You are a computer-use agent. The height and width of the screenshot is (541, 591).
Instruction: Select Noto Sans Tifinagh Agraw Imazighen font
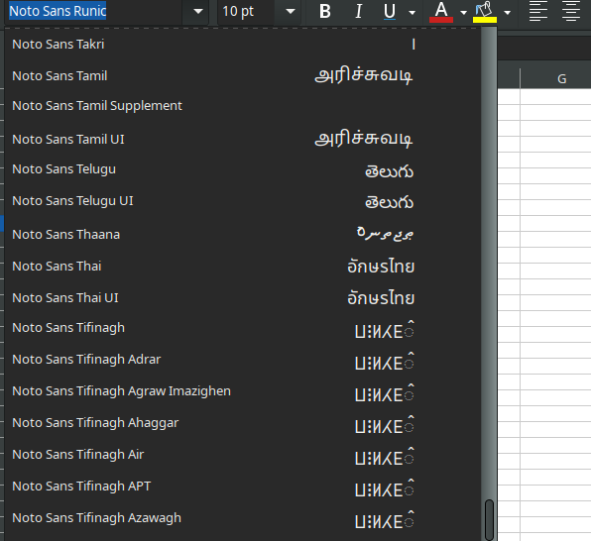(x=243, y=391)
